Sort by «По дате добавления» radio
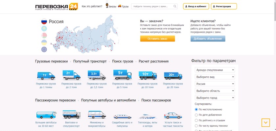This screenshot has height=131, width=276. 196,115
